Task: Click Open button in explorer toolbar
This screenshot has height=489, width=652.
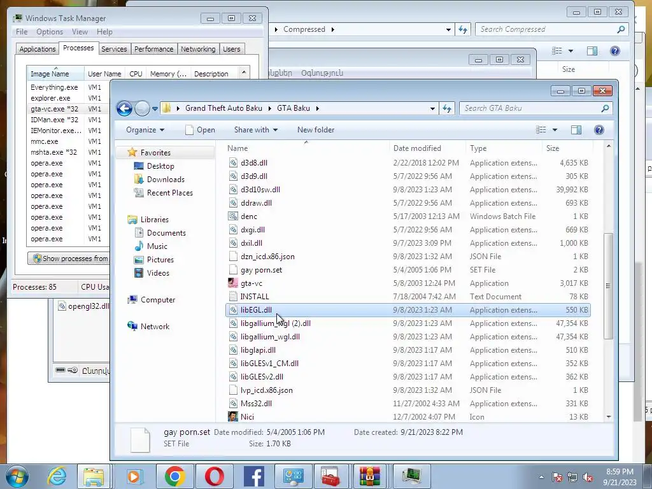Action: [x=200, y=130]
